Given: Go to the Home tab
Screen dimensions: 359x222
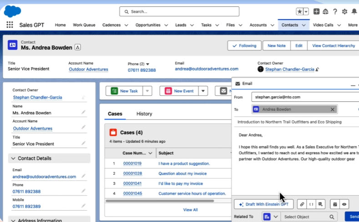Looking at the screenshot, I should (x=60, y=25).
